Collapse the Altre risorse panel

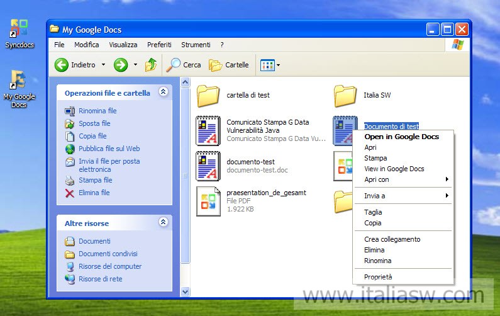[x=164, y=222]
